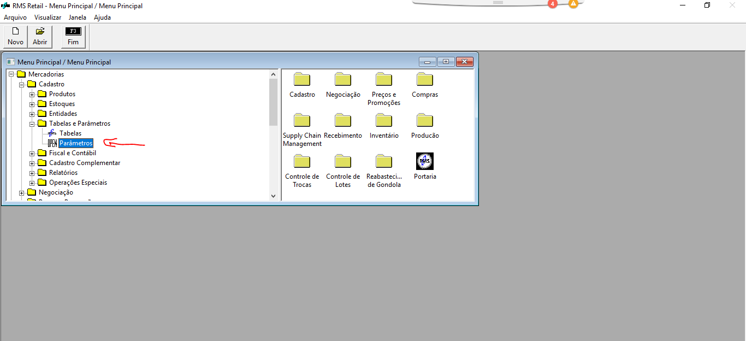This screenshot has height=341, width=746.
Task: Click the Abrir toolbar button
Action: click(x=40, y=37)
